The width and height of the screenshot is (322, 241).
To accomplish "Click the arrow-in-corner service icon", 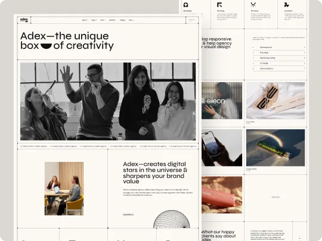I will pos(219,5).
